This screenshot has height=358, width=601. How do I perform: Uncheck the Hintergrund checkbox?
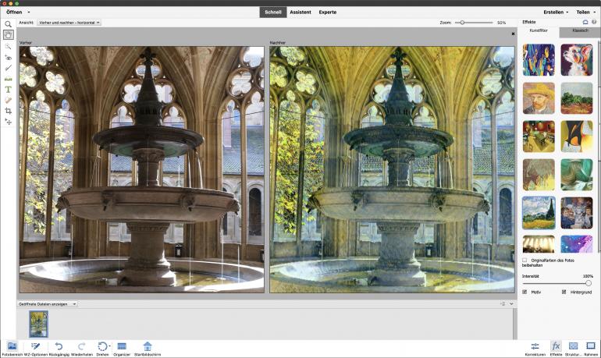pyautogui.click(x=564, y=292)
